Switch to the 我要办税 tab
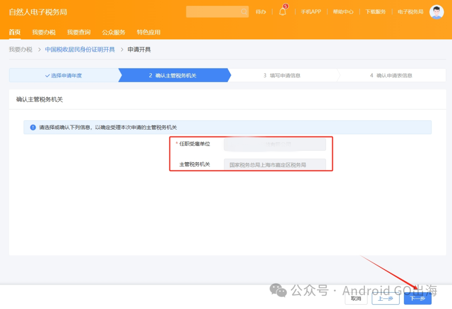 point(44,32)
